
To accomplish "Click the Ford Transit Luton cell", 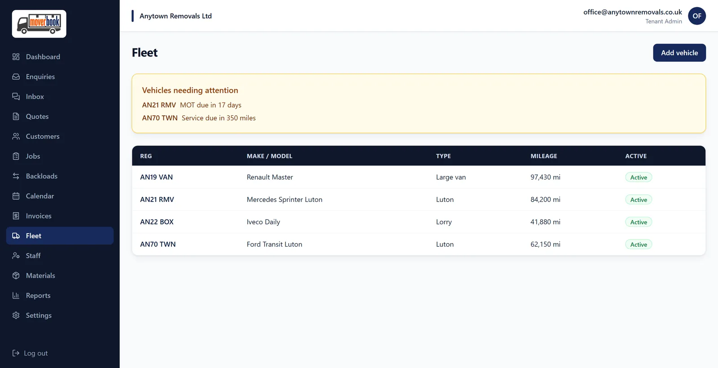I will pos(274,244).
